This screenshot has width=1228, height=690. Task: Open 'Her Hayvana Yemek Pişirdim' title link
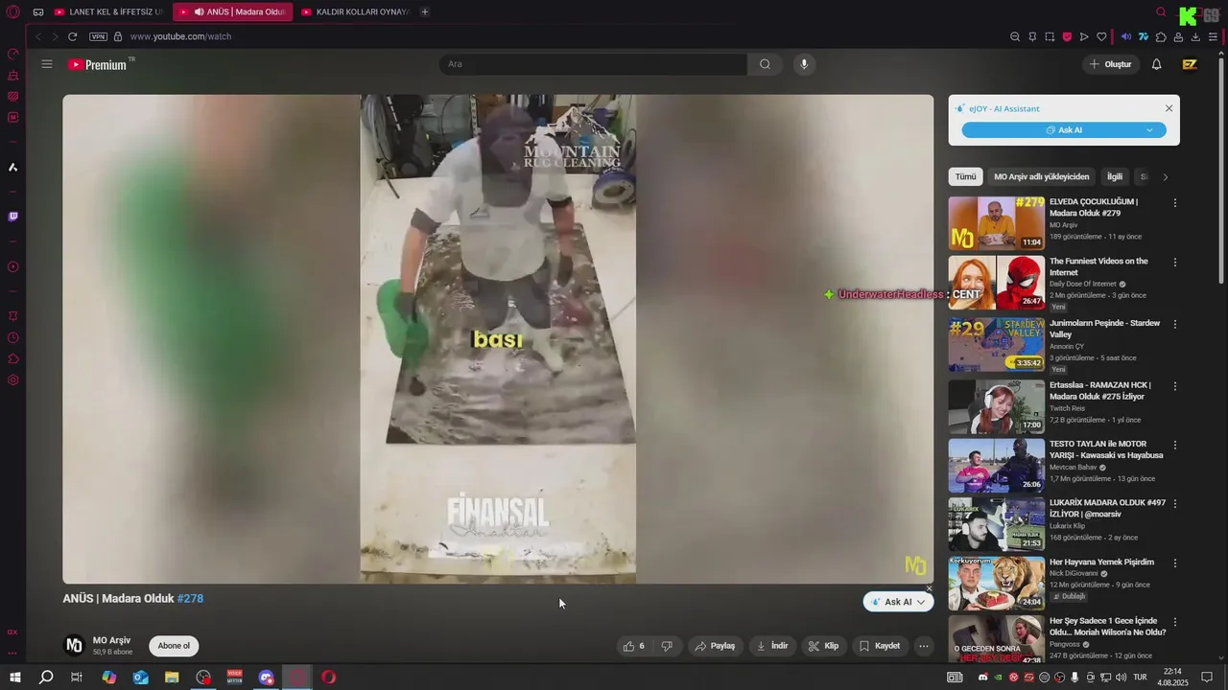click(1101, 562)
